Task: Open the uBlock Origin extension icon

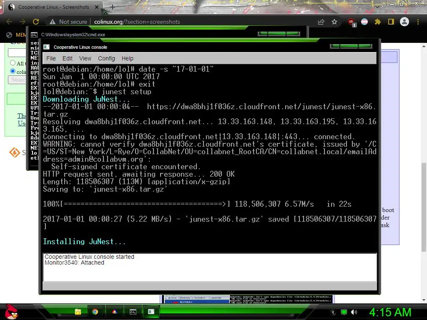Action: coord(352,22)
